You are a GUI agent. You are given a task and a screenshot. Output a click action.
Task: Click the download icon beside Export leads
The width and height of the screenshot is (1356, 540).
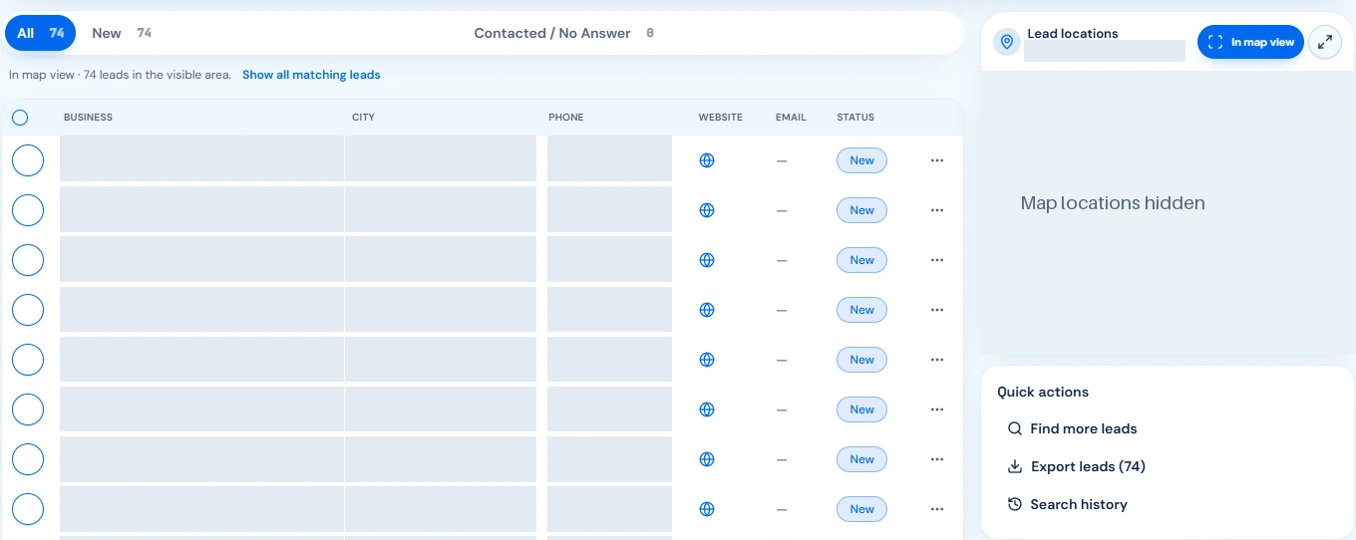point(1015,466)
